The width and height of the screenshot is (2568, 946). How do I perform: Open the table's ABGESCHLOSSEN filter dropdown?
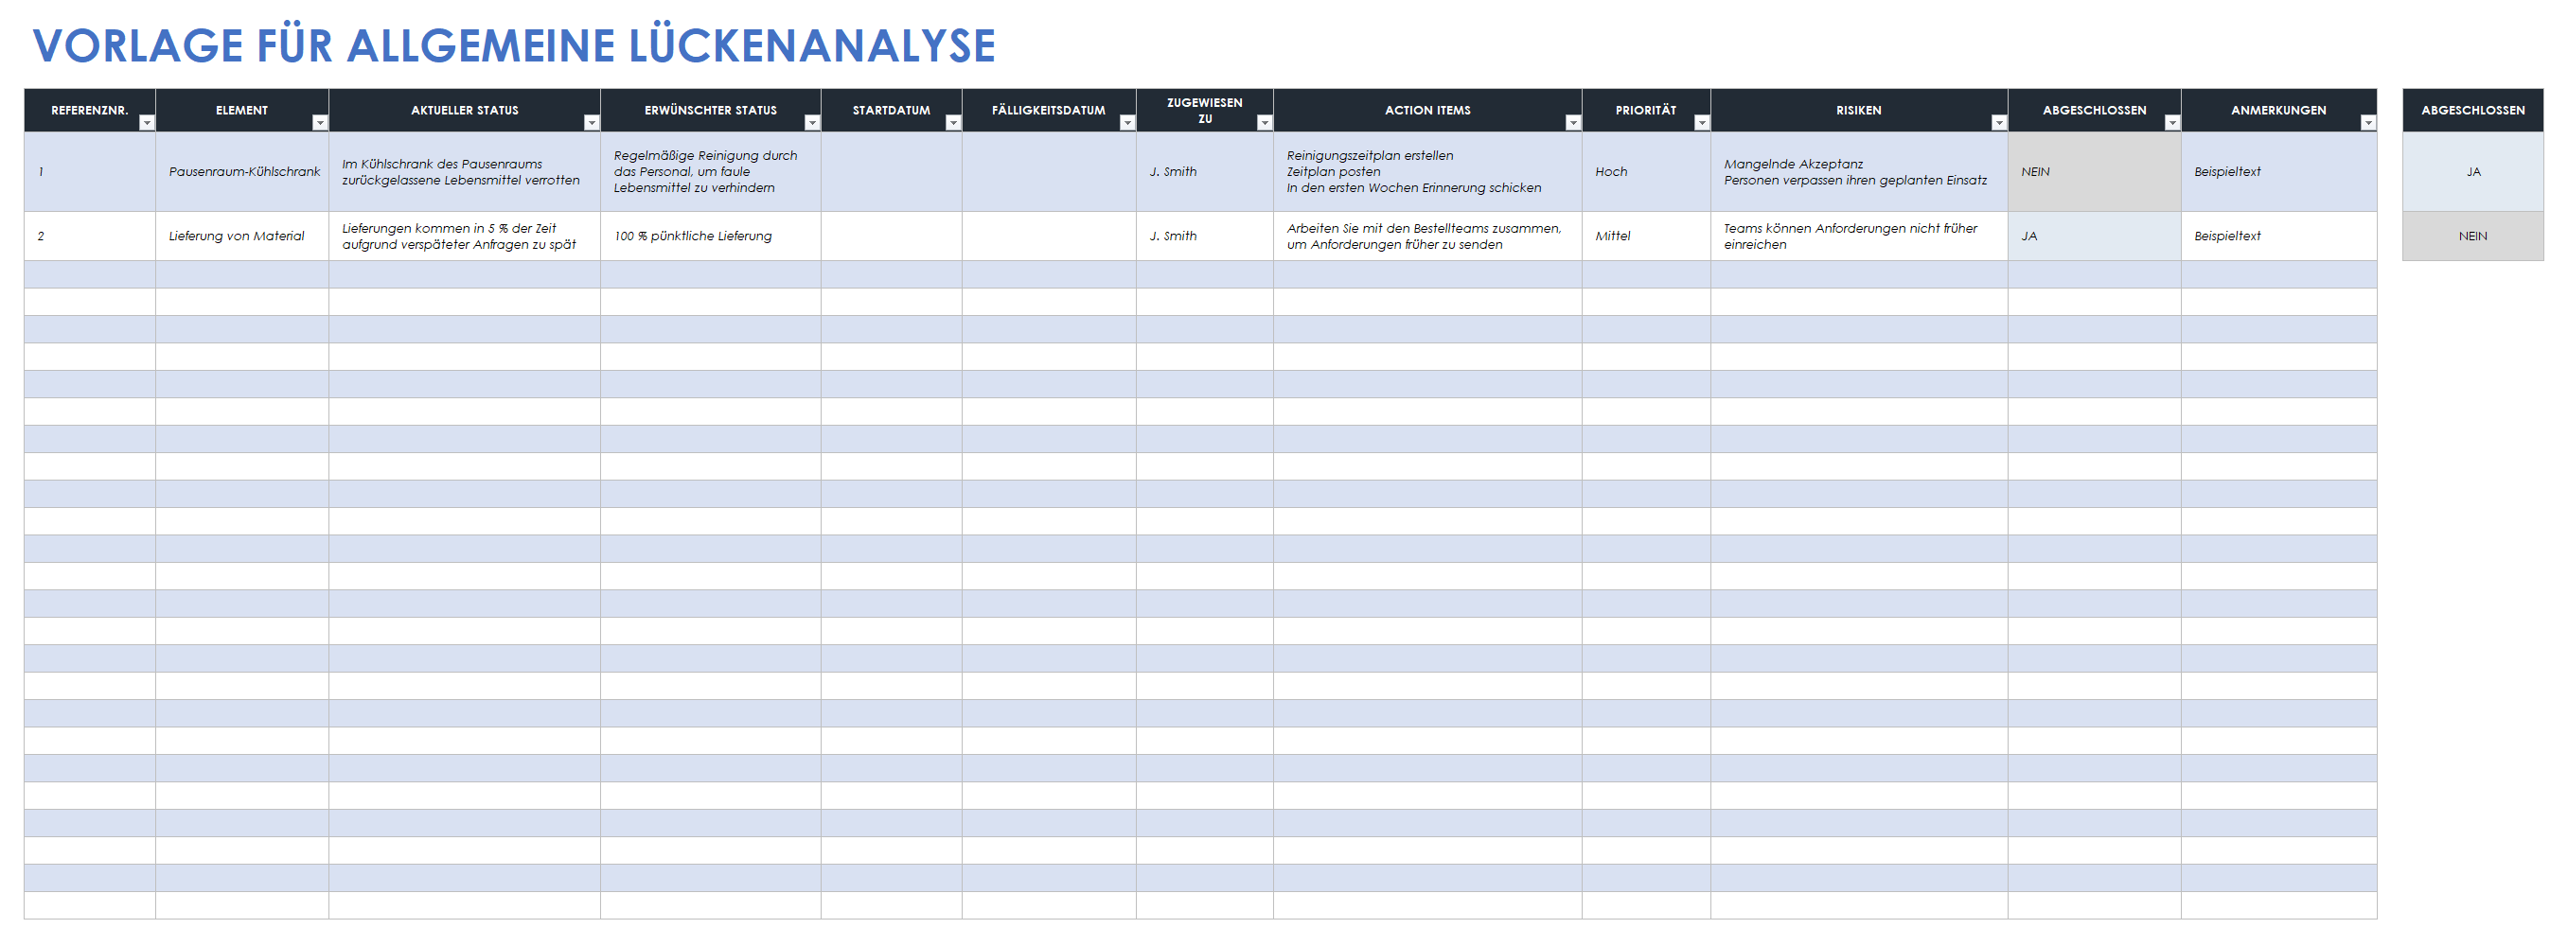2172,122
